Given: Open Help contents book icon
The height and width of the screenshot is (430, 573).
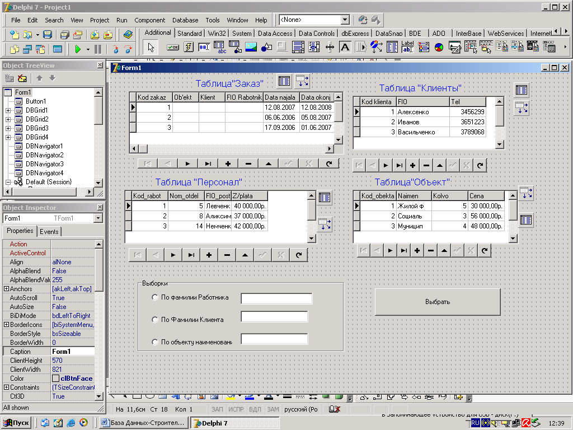Looking at the screenshot, I should 128,34.
